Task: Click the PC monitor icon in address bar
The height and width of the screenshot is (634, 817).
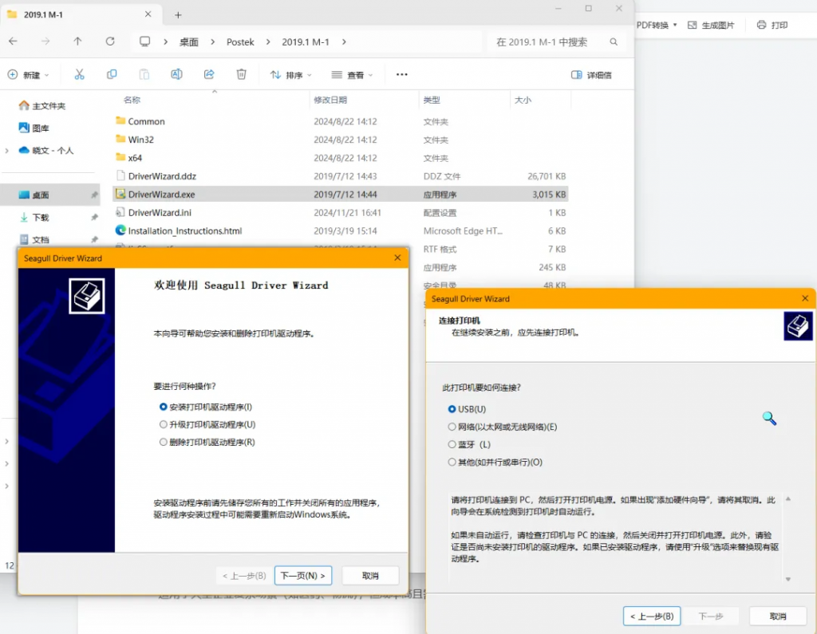Action: pyautogui.click(x=145, y=41)
